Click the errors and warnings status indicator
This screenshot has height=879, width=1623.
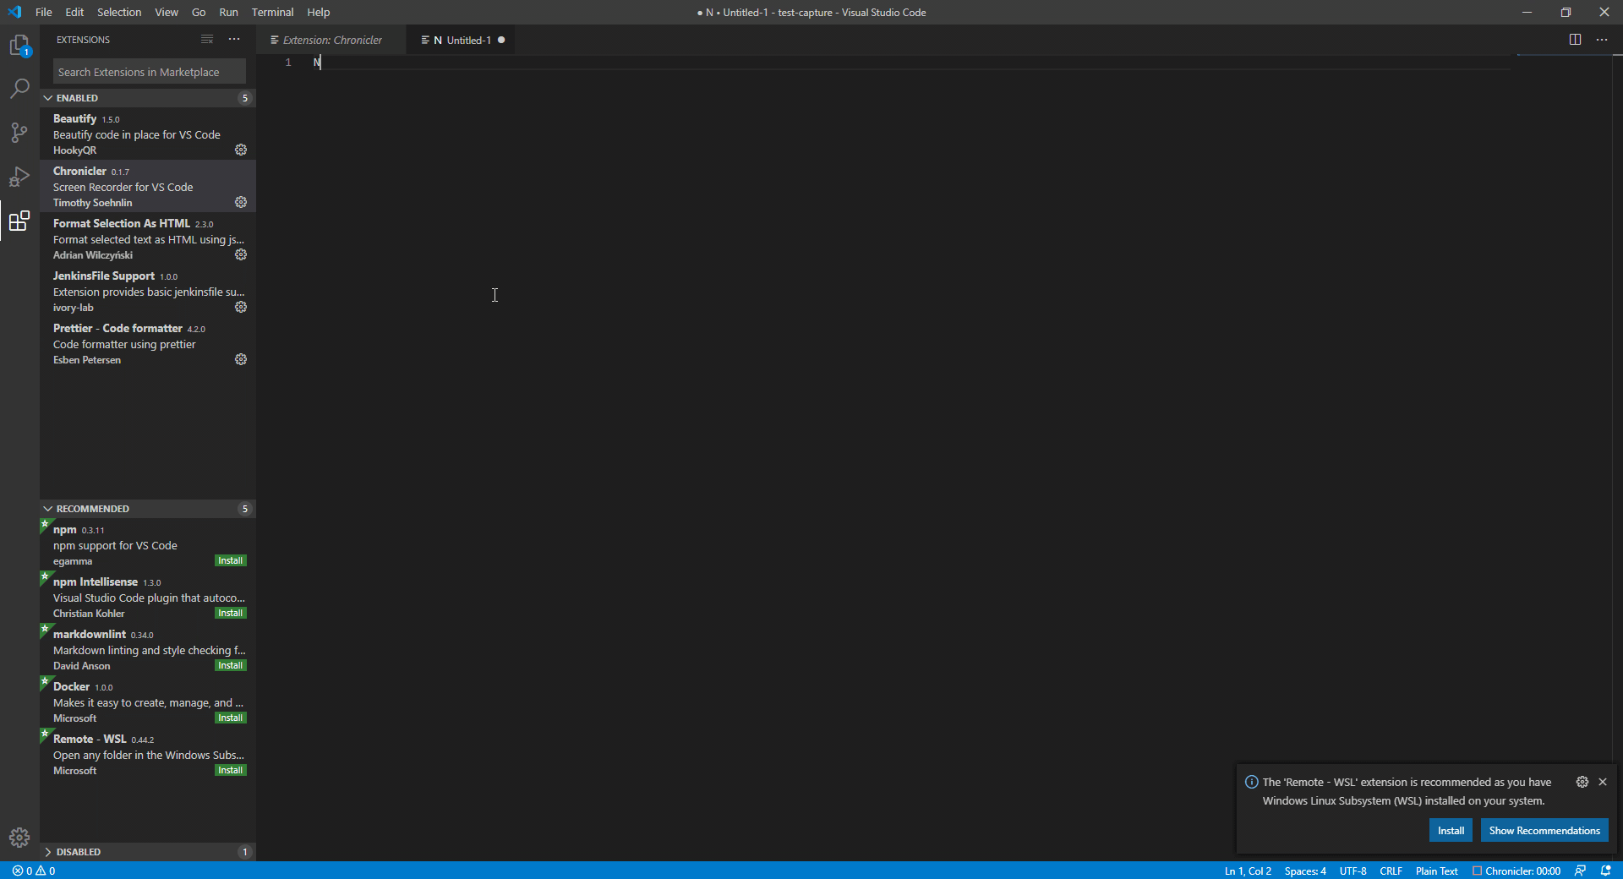(x=34, y=871)
